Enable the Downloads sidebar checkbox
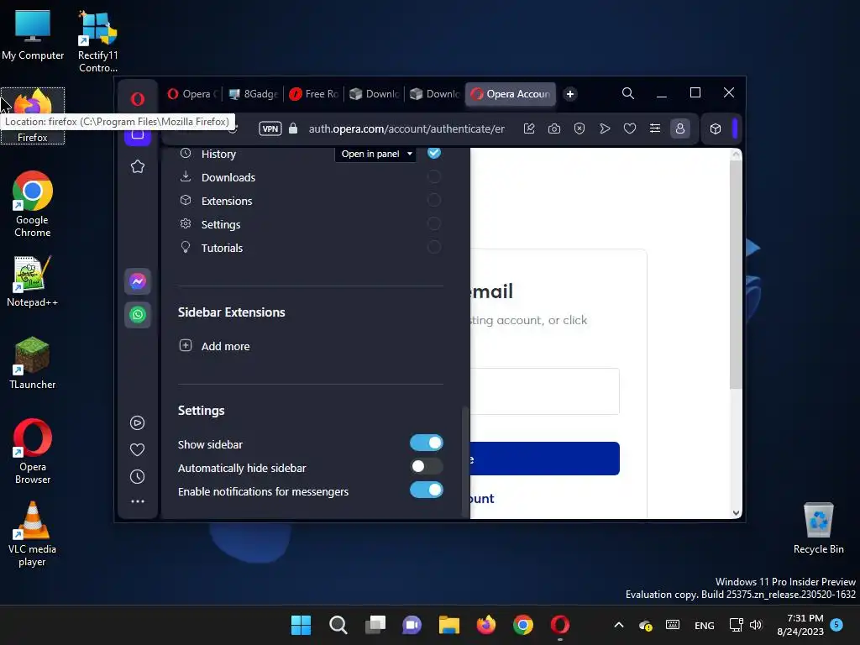 click(x=434, y=176)
